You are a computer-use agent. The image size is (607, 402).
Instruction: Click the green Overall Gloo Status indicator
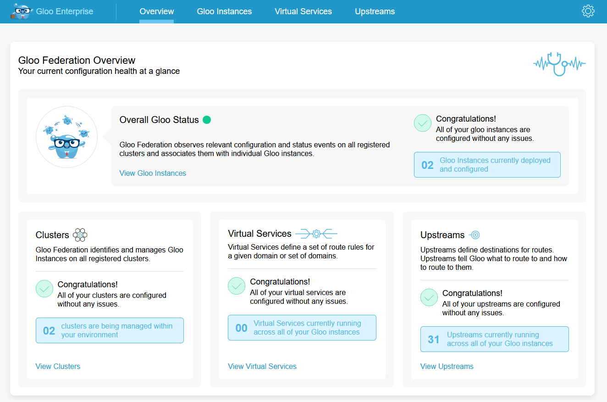coord(207,120)
